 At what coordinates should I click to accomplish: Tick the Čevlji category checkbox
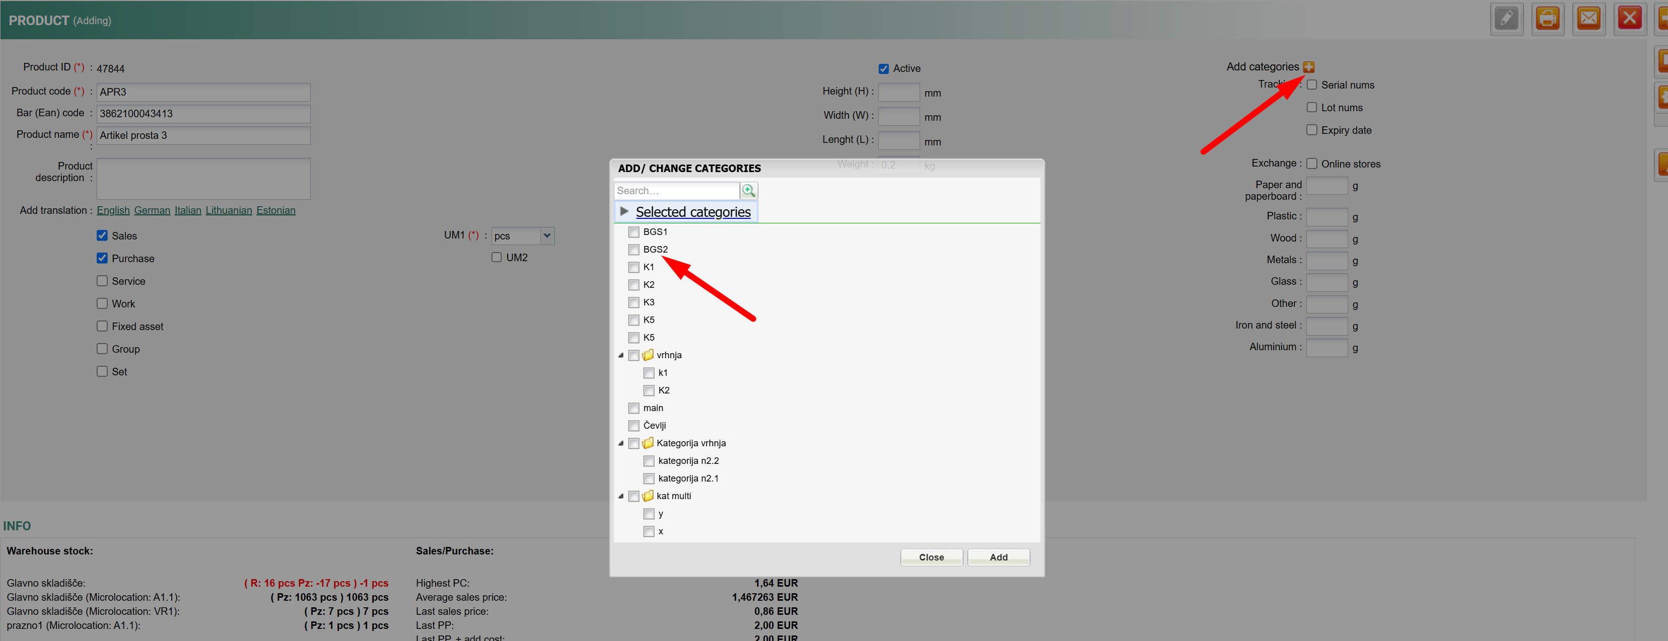[x=634, y=426]
